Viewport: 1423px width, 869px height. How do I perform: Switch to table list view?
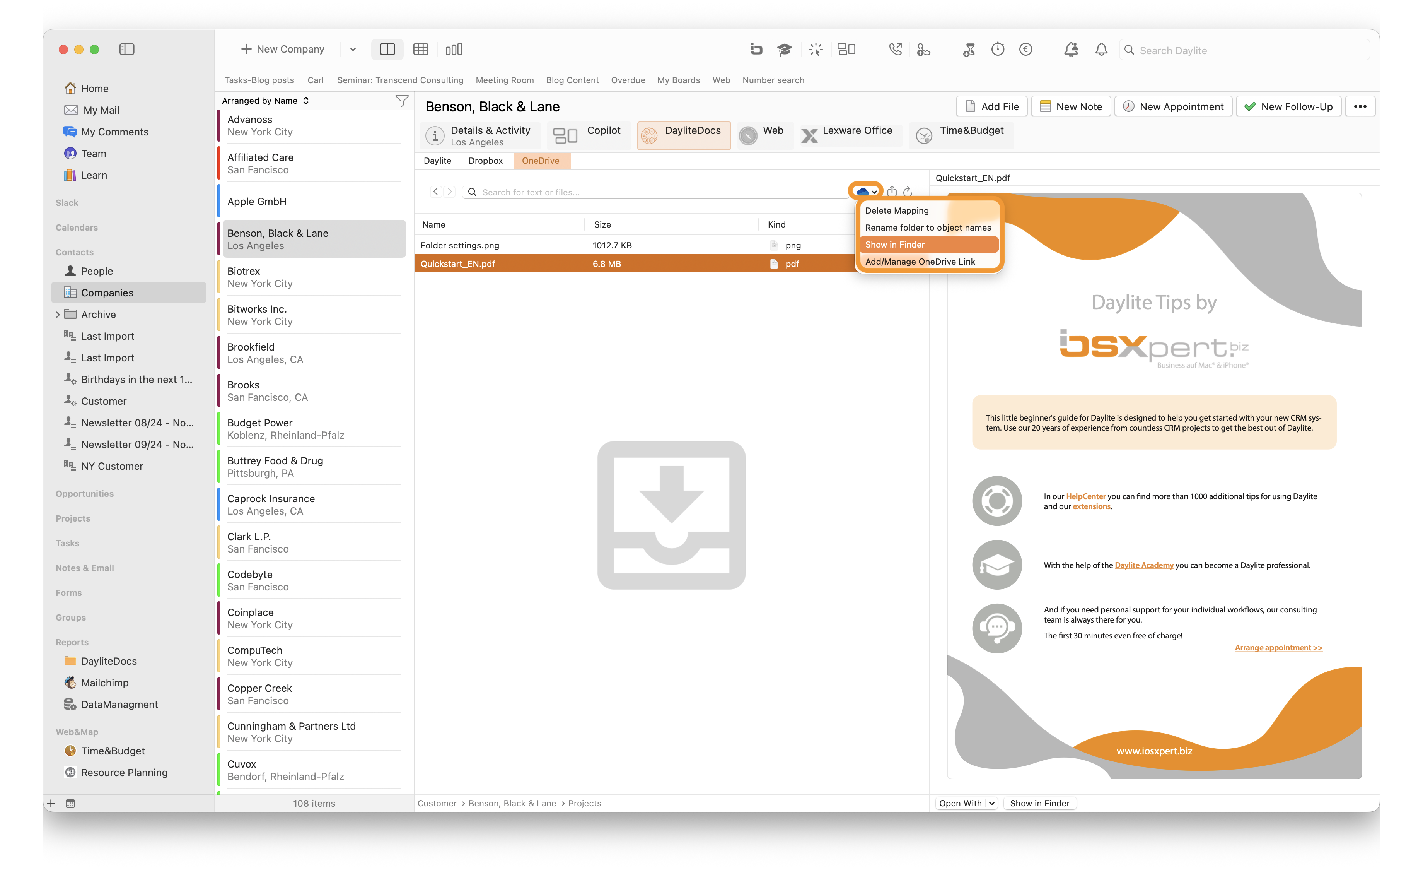click(x=420, y=49)
